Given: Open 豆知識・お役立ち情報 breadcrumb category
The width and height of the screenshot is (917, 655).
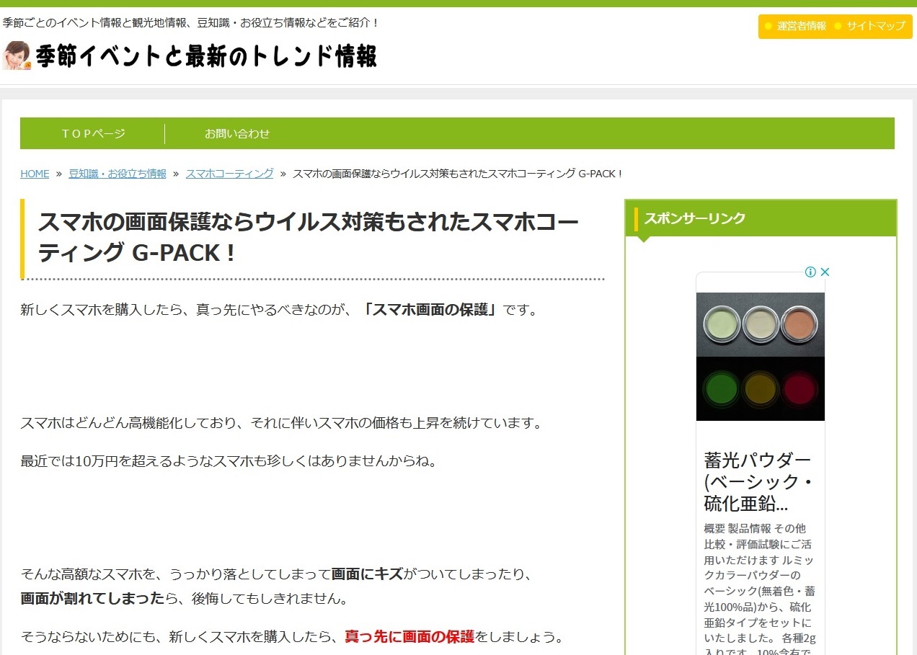Looking at the screenshot, I should click(x=118, y=174).
